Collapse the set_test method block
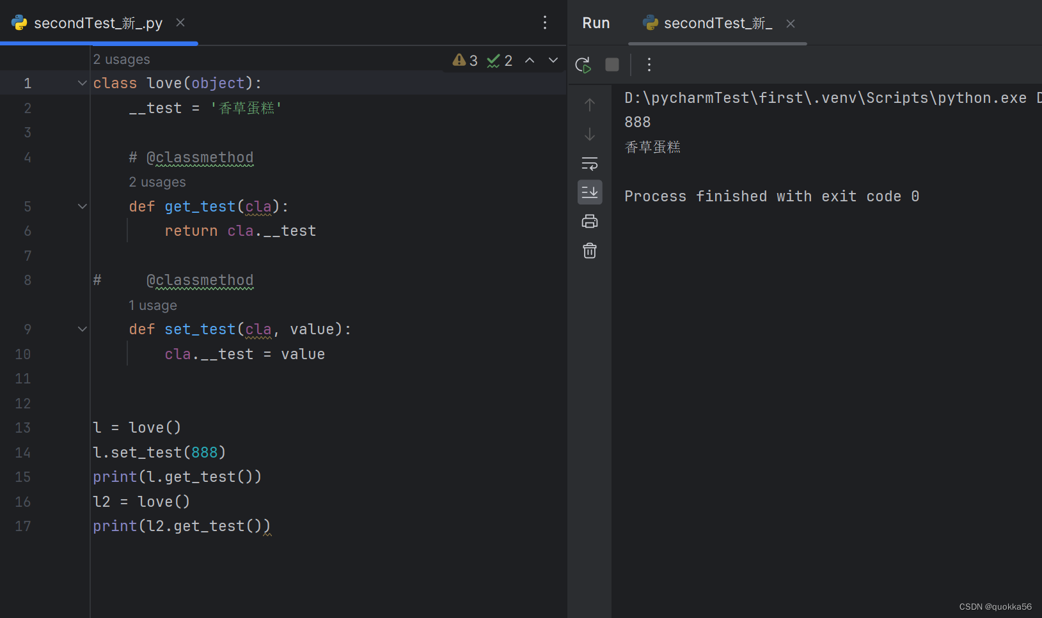 pos(83,329)
